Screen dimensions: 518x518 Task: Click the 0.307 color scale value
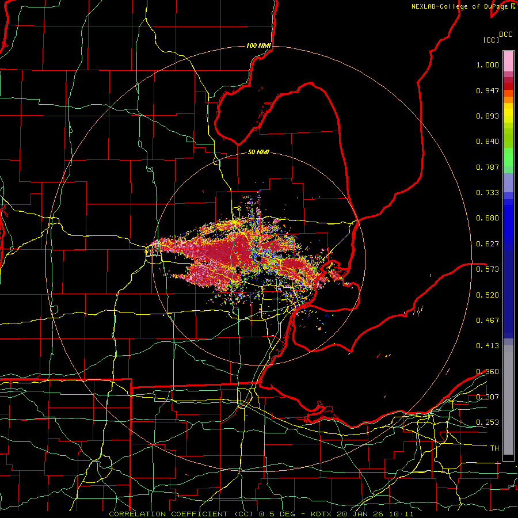(487, 397)
